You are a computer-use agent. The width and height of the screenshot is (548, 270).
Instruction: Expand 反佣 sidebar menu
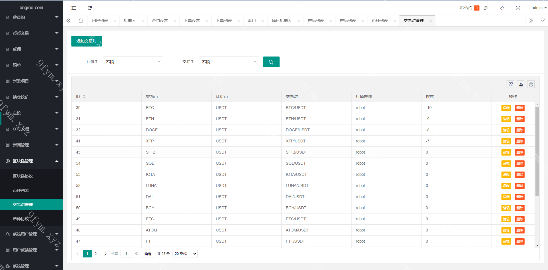[31, 49]
